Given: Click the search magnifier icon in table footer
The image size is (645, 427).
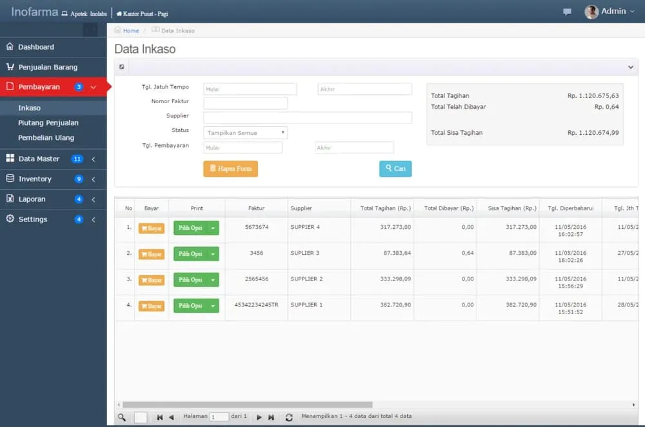Looking at the screenshot, I should pyautogui.click(x=122, y=417).
